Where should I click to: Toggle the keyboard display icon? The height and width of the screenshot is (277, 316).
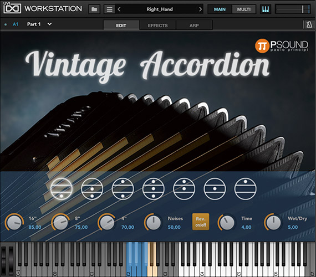(x=266, y=9)
